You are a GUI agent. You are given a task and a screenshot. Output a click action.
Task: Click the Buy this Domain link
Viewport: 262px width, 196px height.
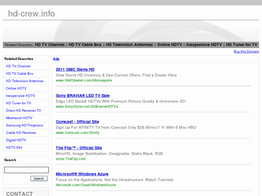[246, 51]
